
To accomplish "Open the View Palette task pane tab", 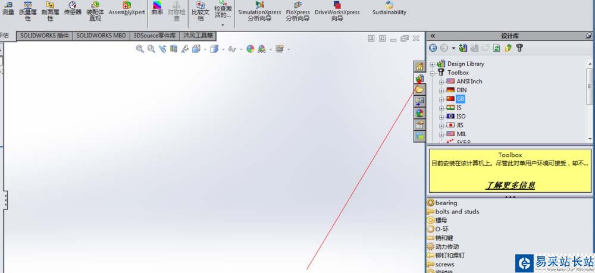I will [419, 101].
